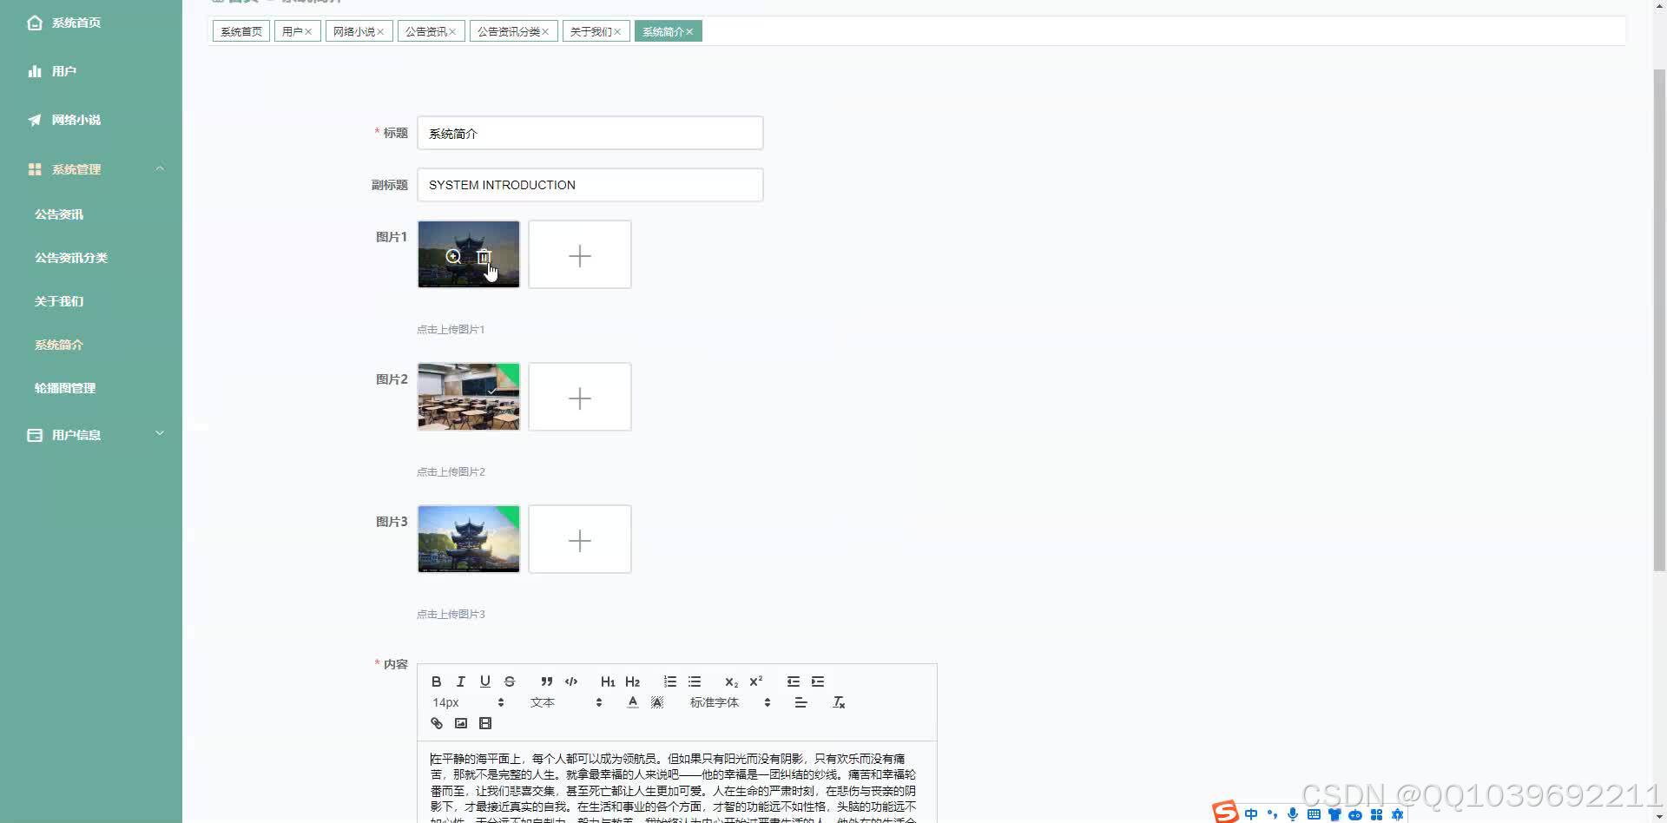
Task: Select the 图片3 pagoda thumbnail
Action: (469, 539)
